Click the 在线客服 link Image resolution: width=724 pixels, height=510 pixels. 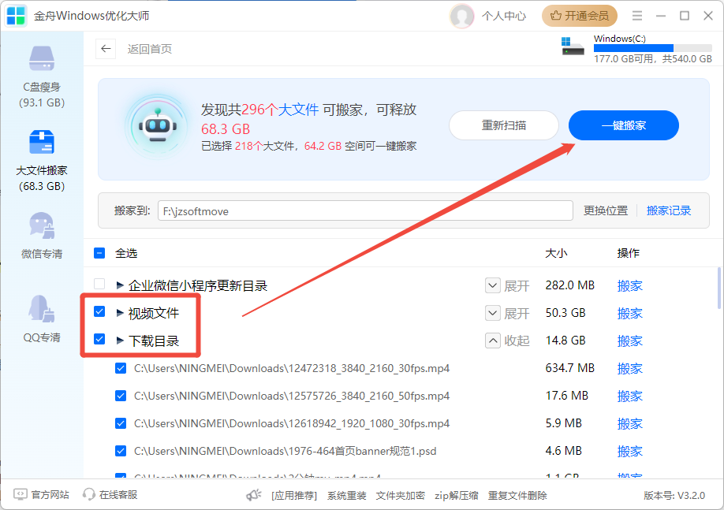tap(118, 495)
